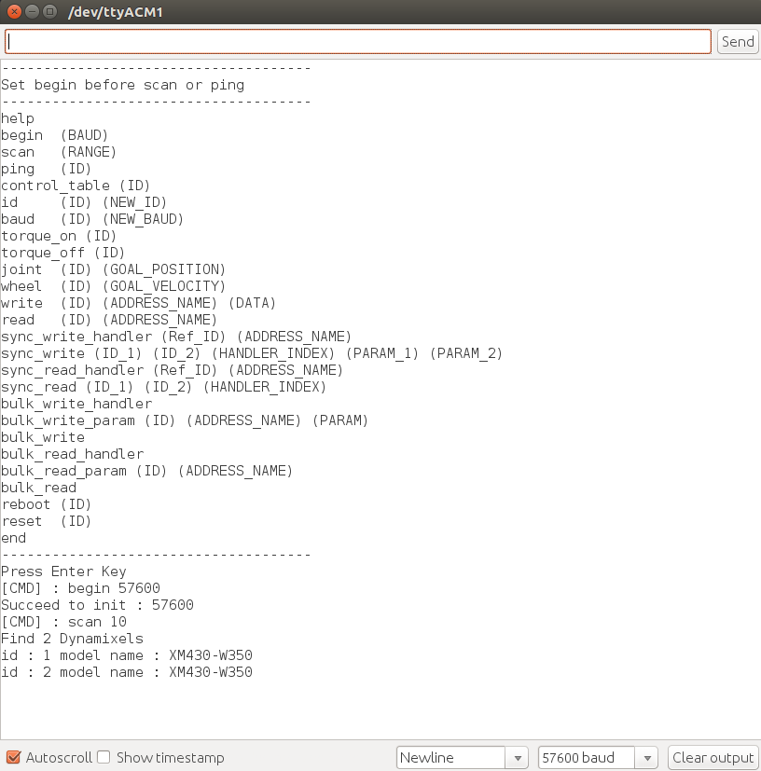
Task: Close the serial monitor window
Action: [x=12, y=13]
